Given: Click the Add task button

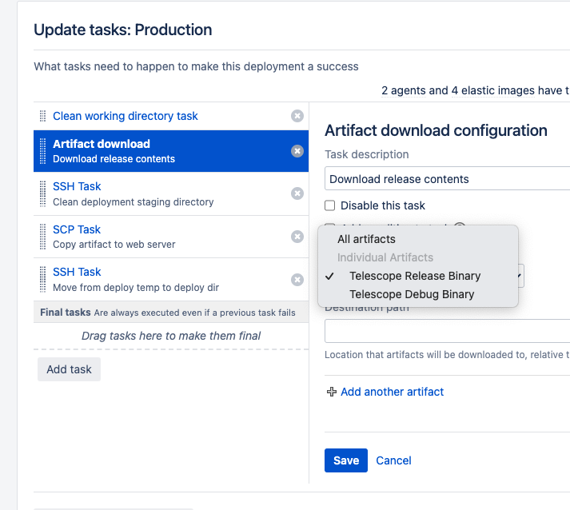Looking at the screenshot, I should click(69, 369).
